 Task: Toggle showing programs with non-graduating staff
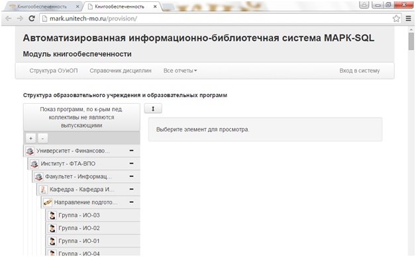pyautogui.click(x=81, y=117)
